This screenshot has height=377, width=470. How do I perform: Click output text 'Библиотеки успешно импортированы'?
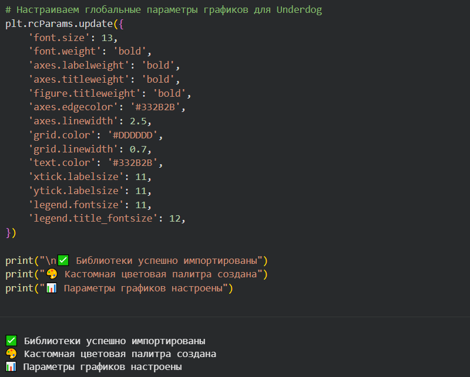115,341
